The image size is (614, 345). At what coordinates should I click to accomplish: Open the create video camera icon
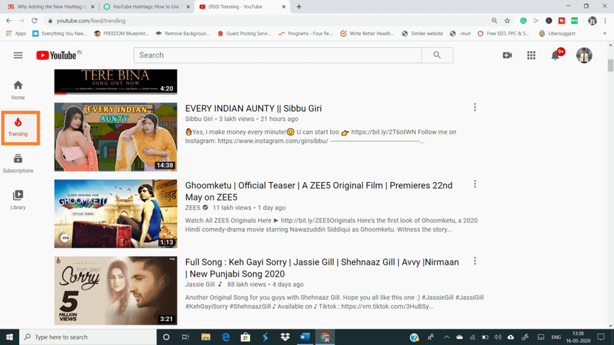(507, 55)
